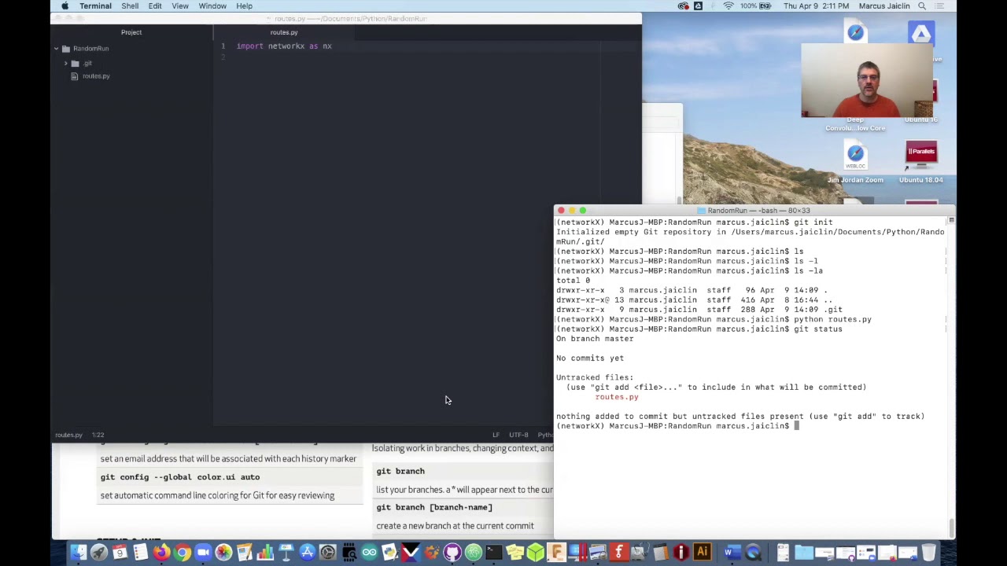
Task: Click the webcam video thumbnail
Action: (867, 80)
